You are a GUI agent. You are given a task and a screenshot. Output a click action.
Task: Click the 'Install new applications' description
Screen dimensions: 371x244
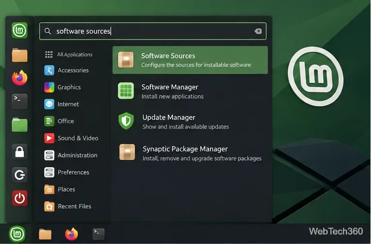click(x=173, y=96)
